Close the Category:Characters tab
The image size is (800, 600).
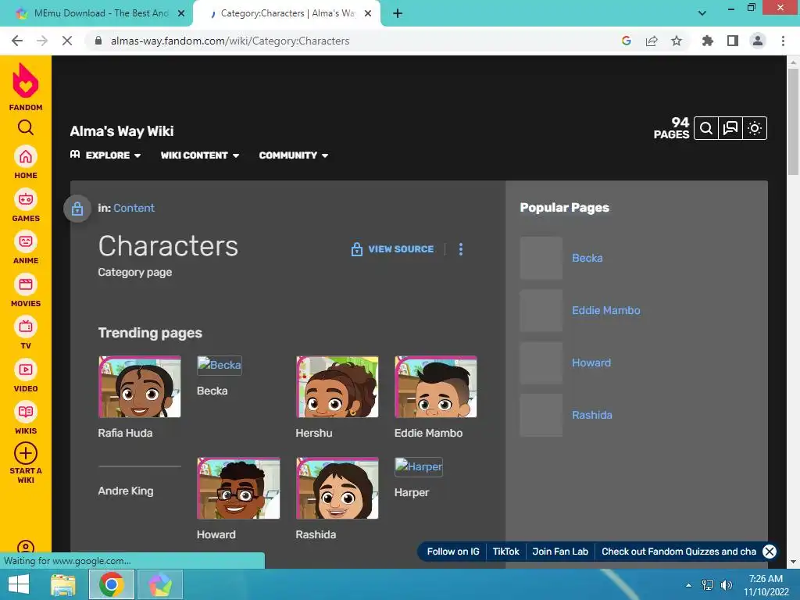click(x=368, y=13)
